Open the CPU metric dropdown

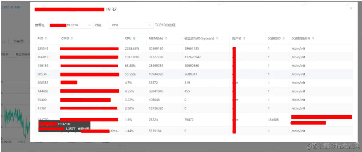pyautogui.click(x=131, y=25)
